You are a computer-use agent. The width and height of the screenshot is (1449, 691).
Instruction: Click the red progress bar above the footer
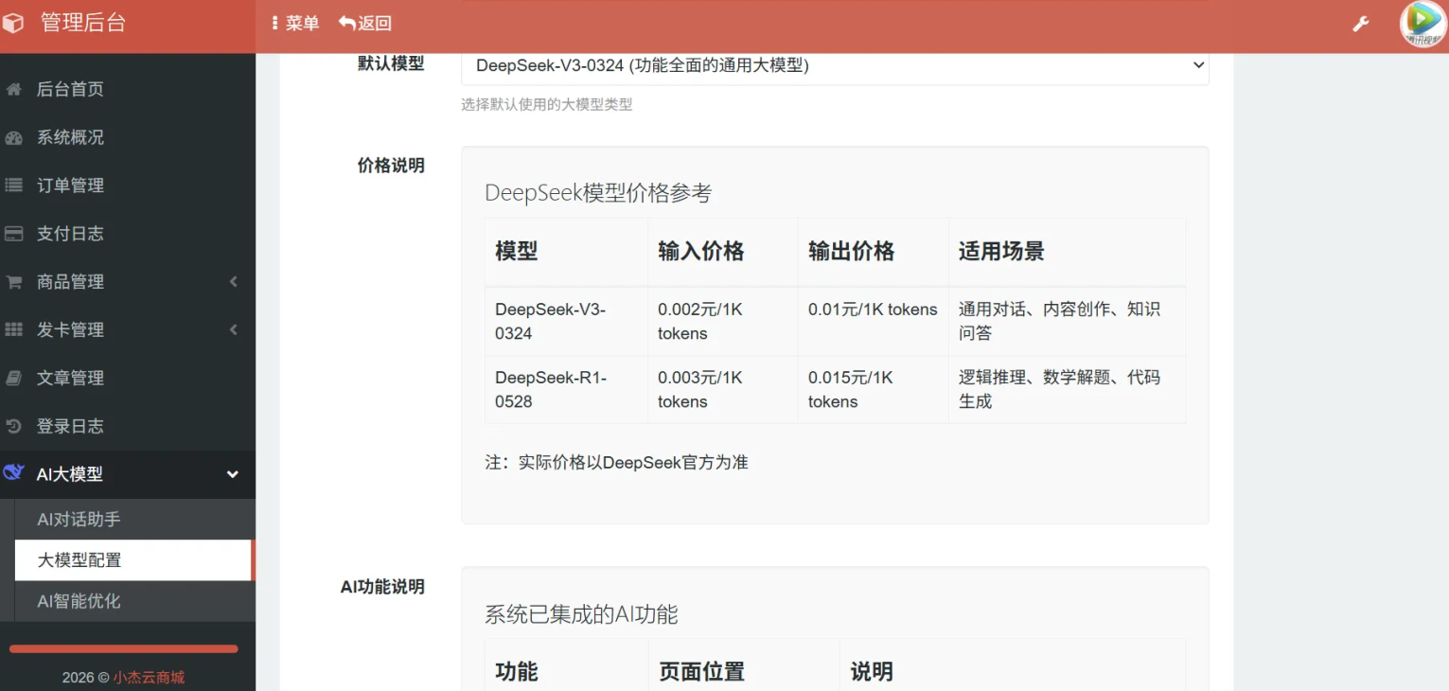tap(127, 648)
